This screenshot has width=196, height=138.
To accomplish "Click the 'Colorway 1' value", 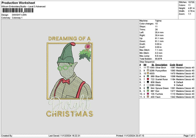I will tap(17, 18).
